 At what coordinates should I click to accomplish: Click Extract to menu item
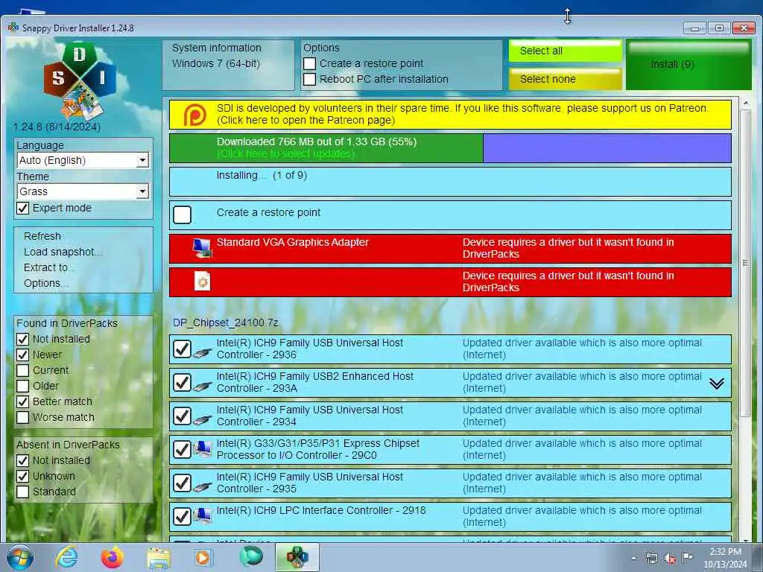49,267
